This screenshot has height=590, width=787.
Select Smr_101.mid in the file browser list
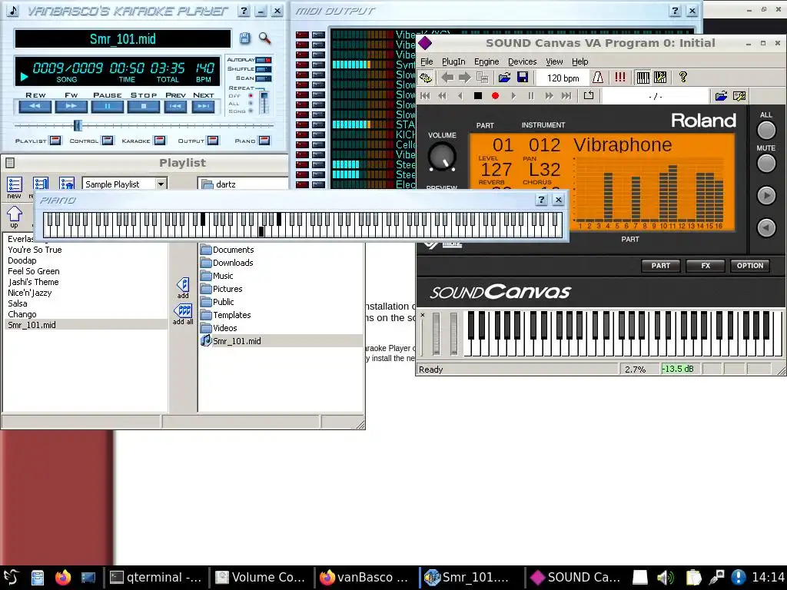[281, 341]
